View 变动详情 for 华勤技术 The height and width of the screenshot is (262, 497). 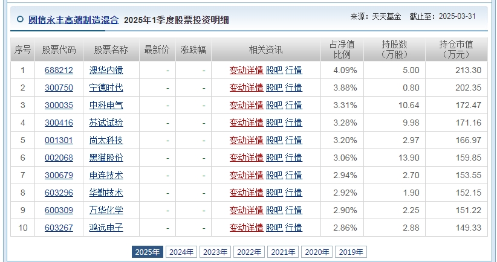pyautogui.click(x=247, y=193)
